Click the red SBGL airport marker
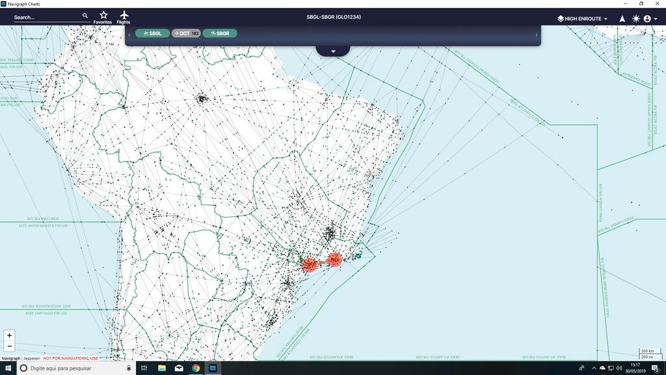This screenshot has width=666, height=375. click(x=334, y=259)
